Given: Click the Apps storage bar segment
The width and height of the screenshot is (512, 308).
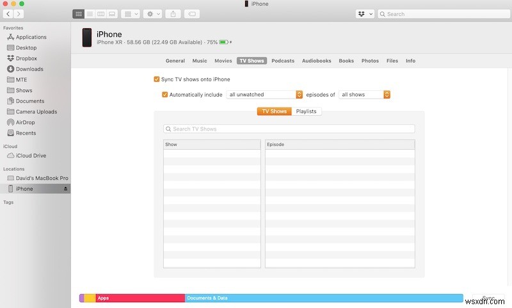Looking at the screenshot, I should click(140, 298).
